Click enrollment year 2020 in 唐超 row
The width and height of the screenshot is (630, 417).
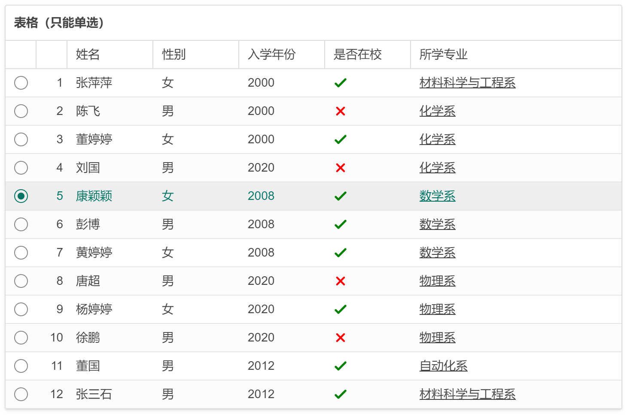pyautogui.click(x=261, y=281)
